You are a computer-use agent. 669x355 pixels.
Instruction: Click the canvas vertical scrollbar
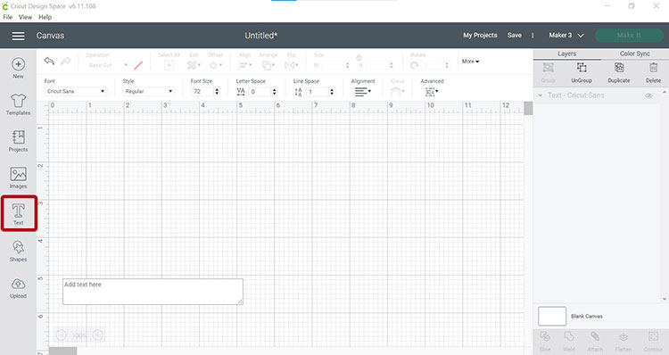(x=528, y=109)
